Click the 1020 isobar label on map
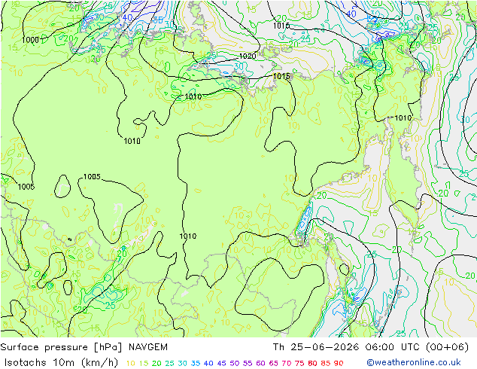 tap(248, 56)
